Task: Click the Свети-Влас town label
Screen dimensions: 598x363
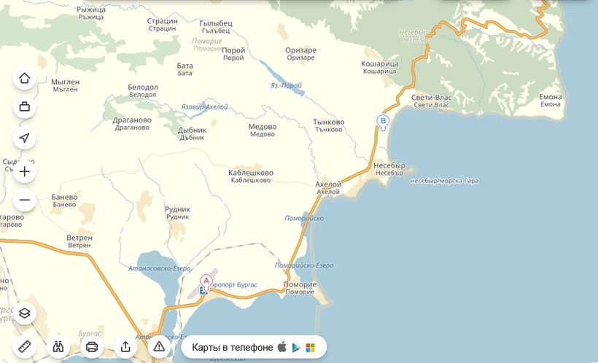Action: (x=431, y=101)
